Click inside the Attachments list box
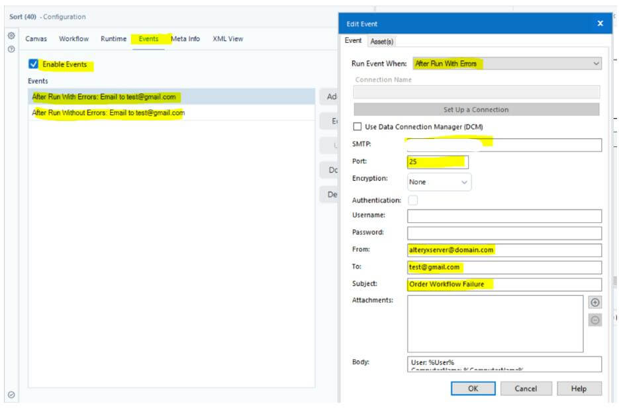 495,323
